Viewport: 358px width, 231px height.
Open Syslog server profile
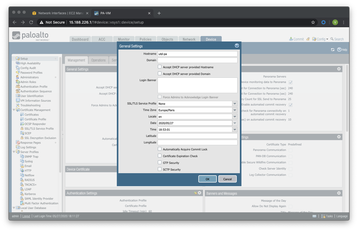coord(28,161)
